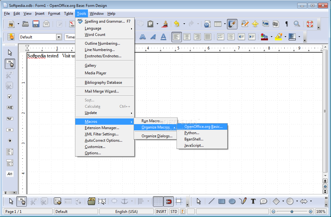The image size is (331, 217).
Task: Click the Open in Design Mode icon
Action: coord(91,201)
